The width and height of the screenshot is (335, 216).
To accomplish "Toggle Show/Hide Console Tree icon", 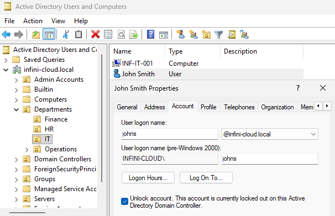I will tap(49, 34).
